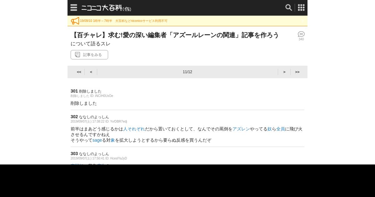Click post 301 ID line iNCIH0UxOe

tap(92, 96)
